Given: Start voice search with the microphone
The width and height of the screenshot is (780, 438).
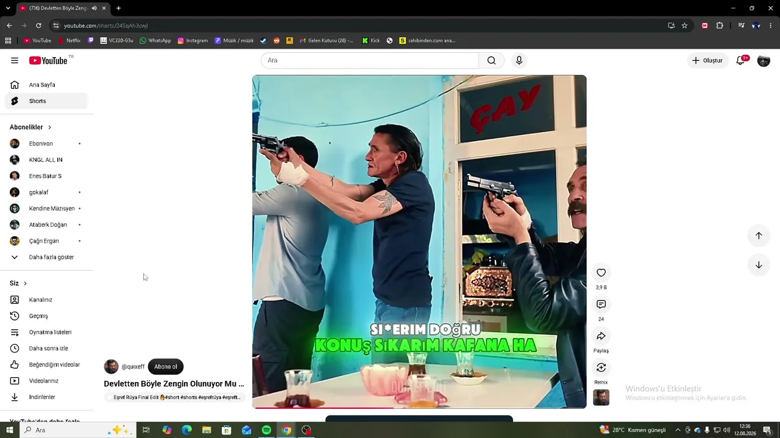Looking at the screenshot, I should tap(519, 60).
